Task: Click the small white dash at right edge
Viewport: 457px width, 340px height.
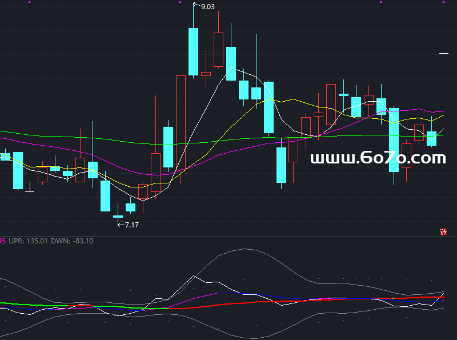Action: 444,54
